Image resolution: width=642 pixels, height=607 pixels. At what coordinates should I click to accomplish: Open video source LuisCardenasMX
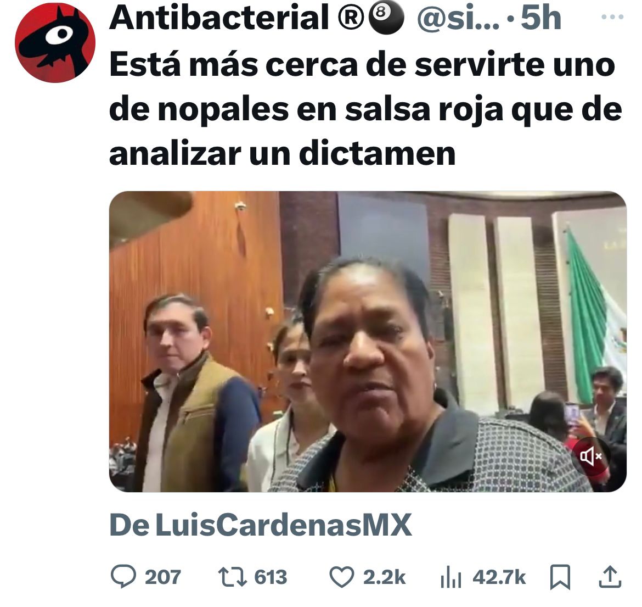pyautogui.click(x=261, y=525)
